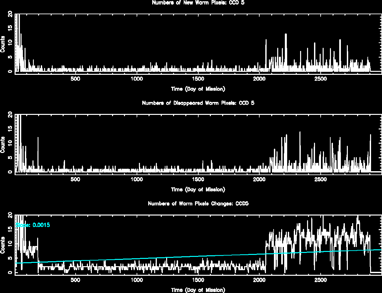Click the 500 tick label under the top plot
Image resolution: width=382 pixels, height=293 pixels.
coord(75,79)
